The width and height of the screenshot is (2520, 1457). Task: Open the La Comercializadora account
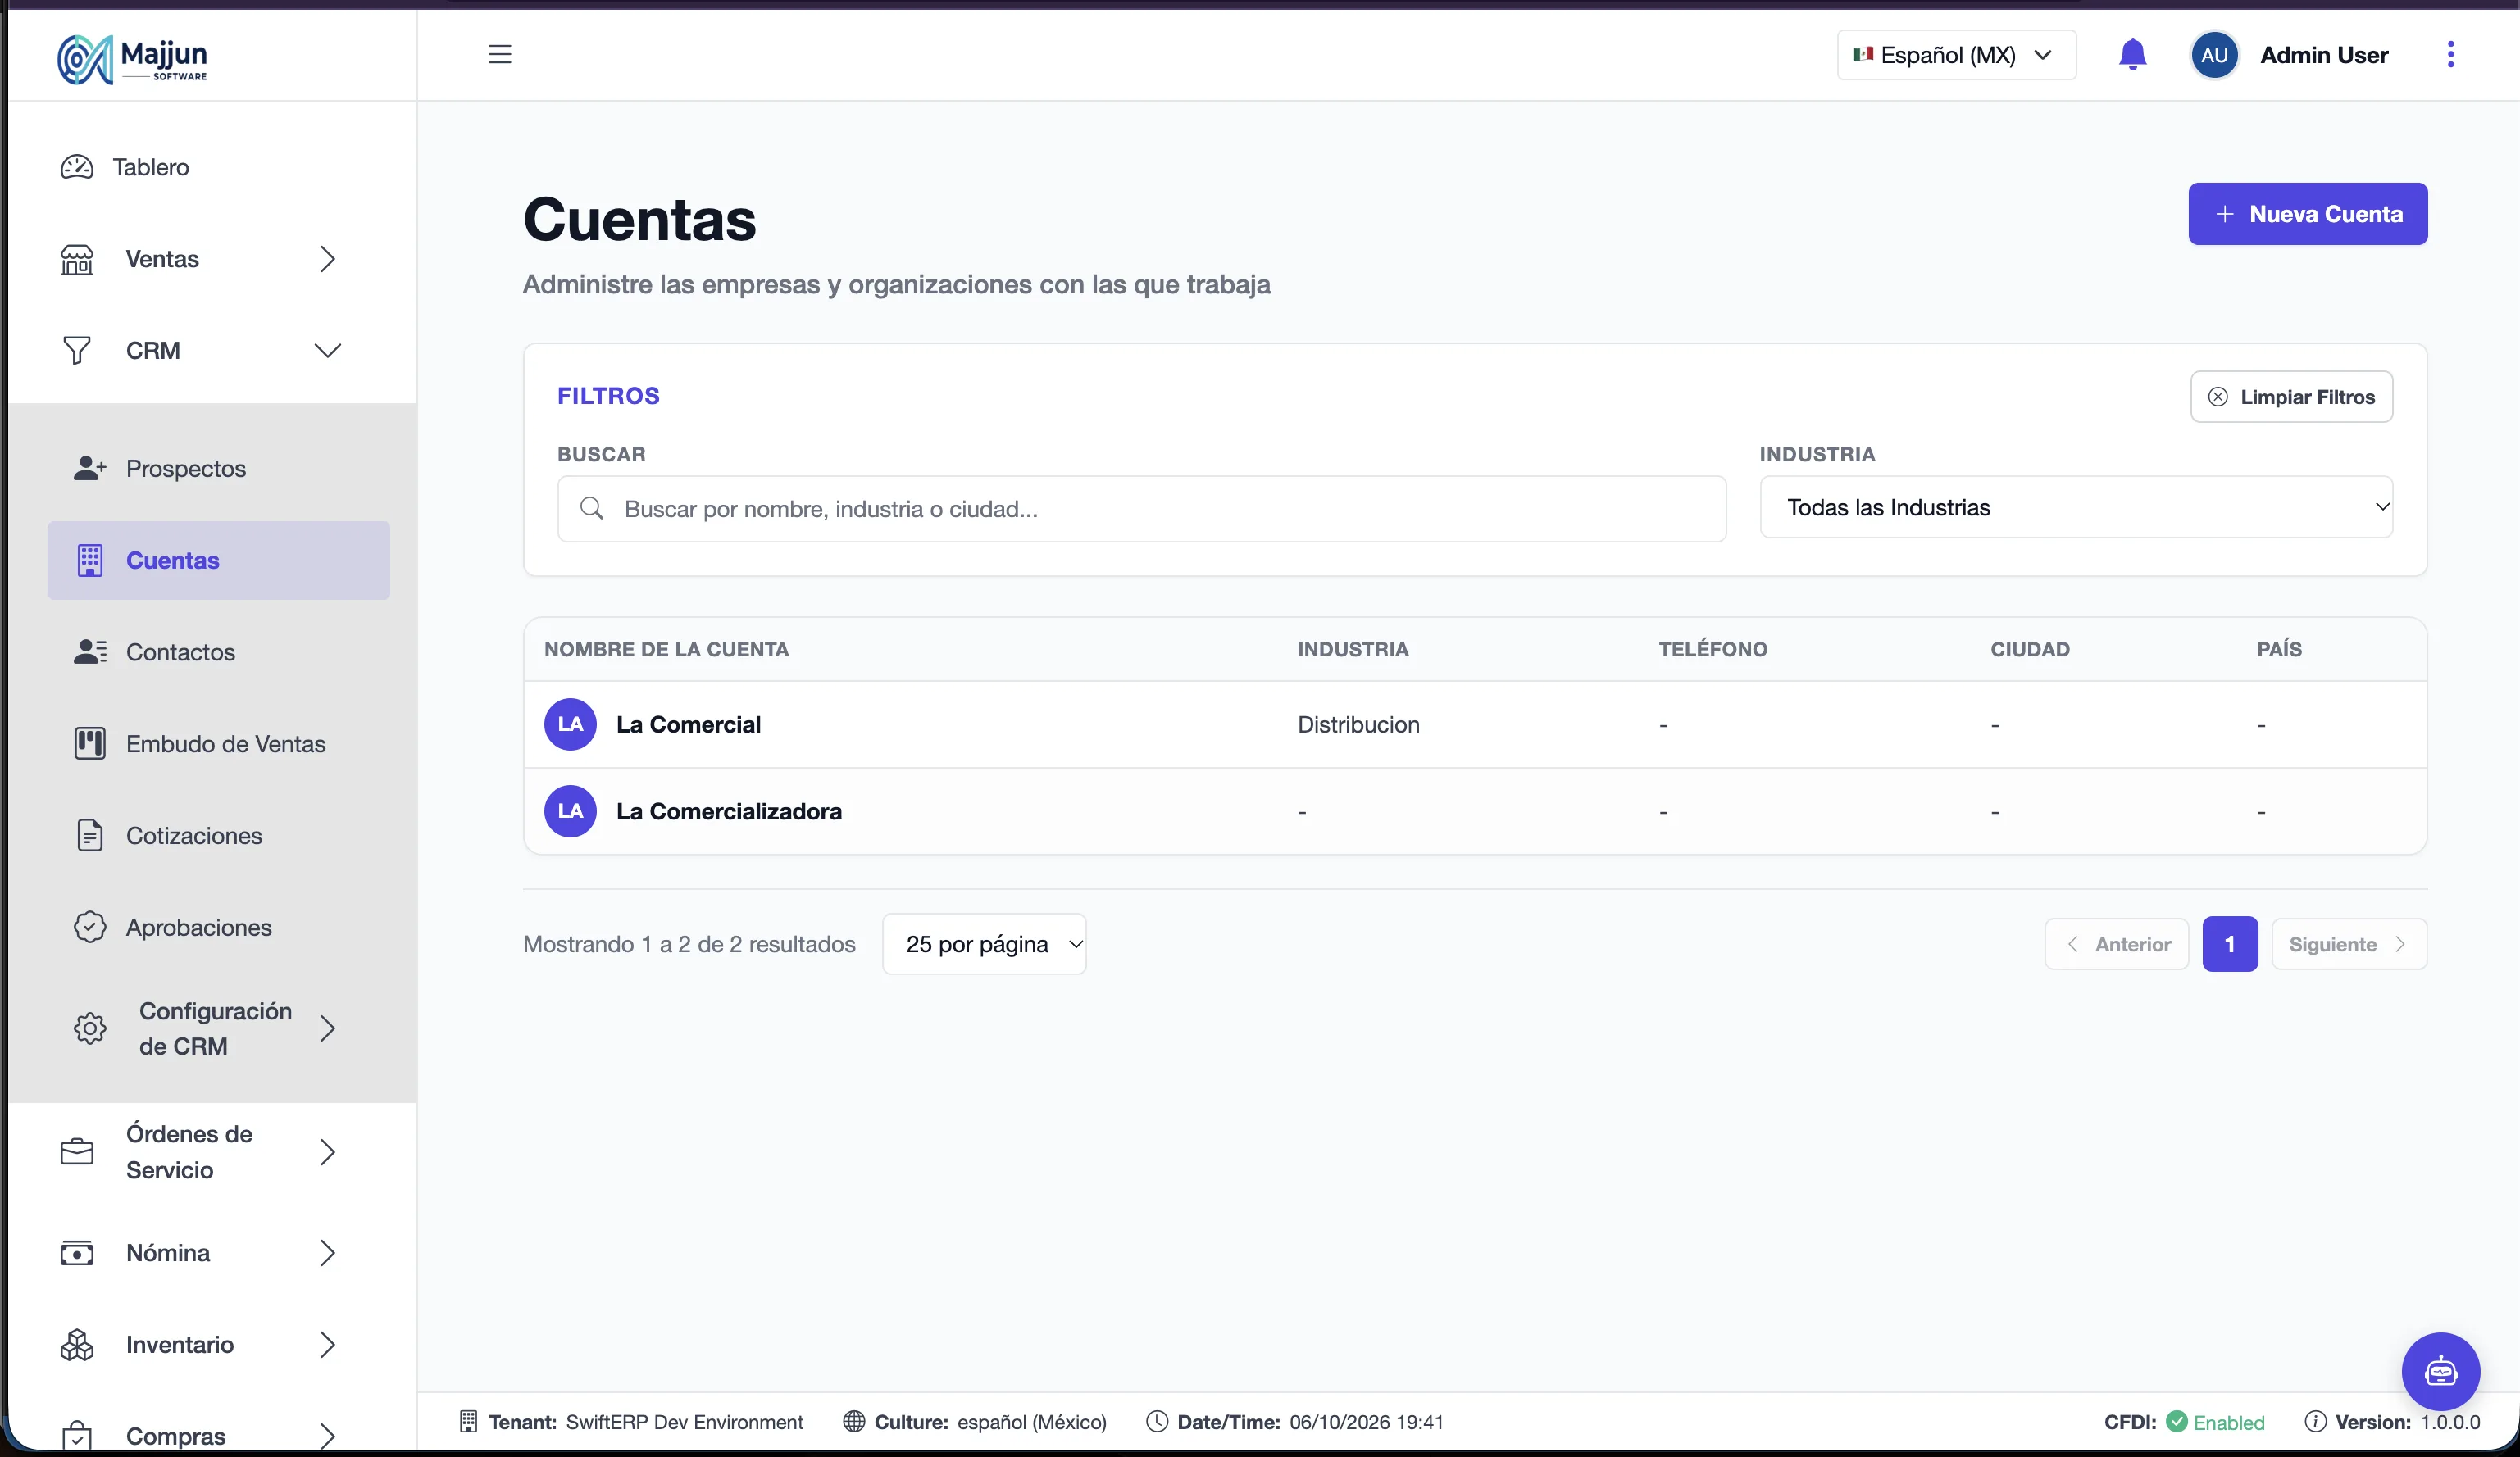pyautogui.click(x=729, y=811)
